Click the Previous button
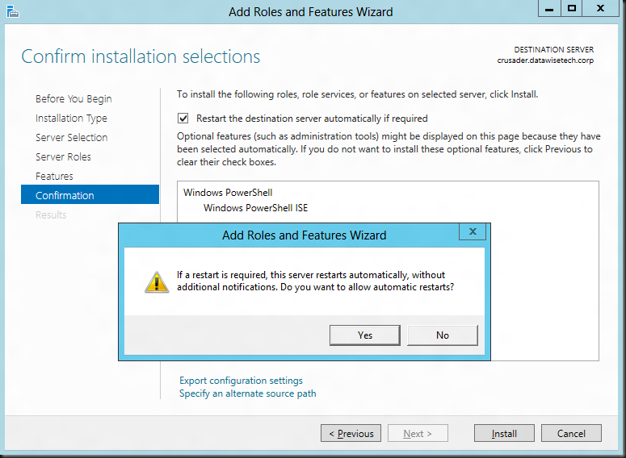Screen dimensions: 626x458 pyautogui.click(x=351, y=433)
